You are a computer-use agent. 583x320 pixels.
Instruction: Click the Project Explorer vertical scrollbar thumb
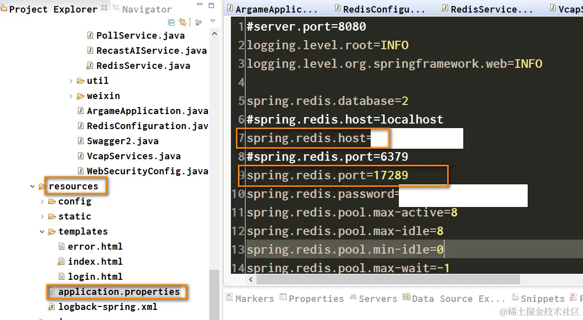click(x=214, y=294)
